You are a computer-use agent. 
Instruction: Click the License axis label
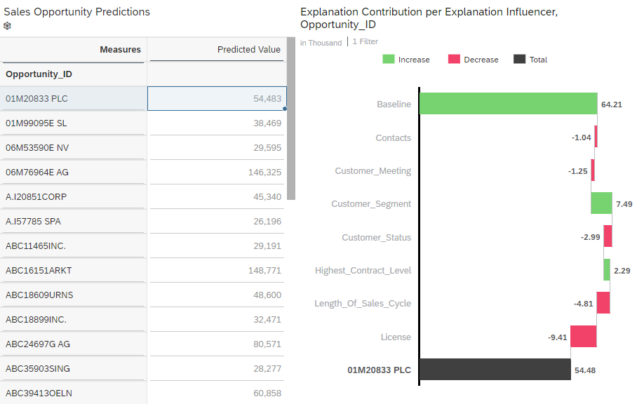click(x=396, y=337)
